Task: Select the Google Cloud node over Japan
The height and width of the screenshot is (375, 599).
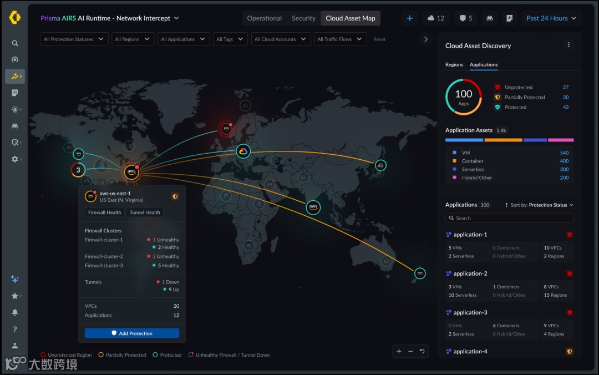Action: (380, 165)
